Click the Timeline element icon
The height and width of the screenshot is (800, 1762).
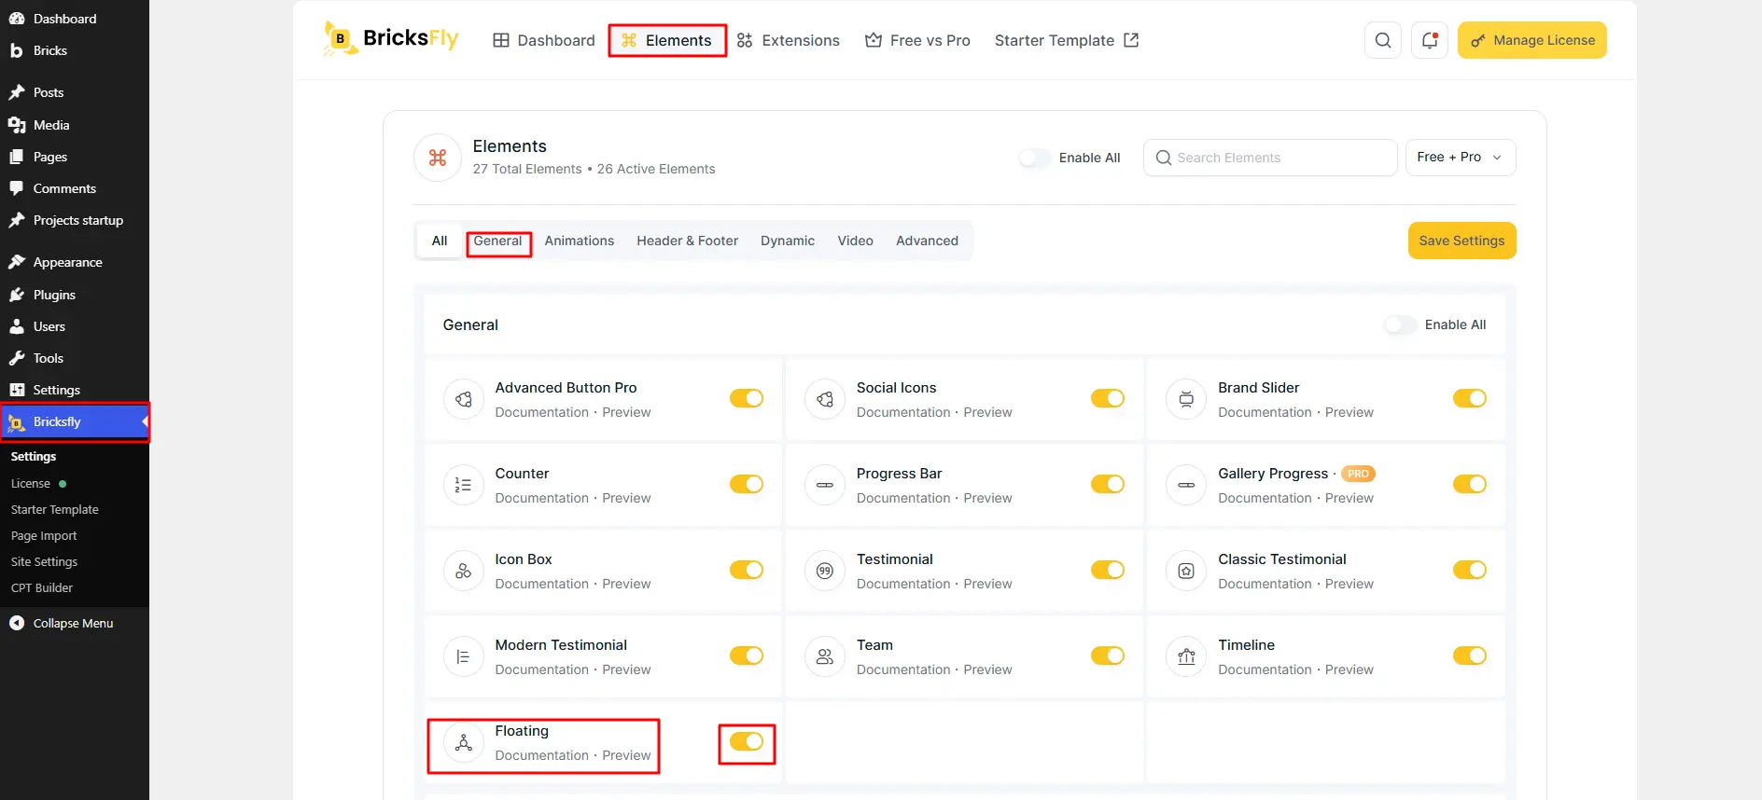point(1186,657)
